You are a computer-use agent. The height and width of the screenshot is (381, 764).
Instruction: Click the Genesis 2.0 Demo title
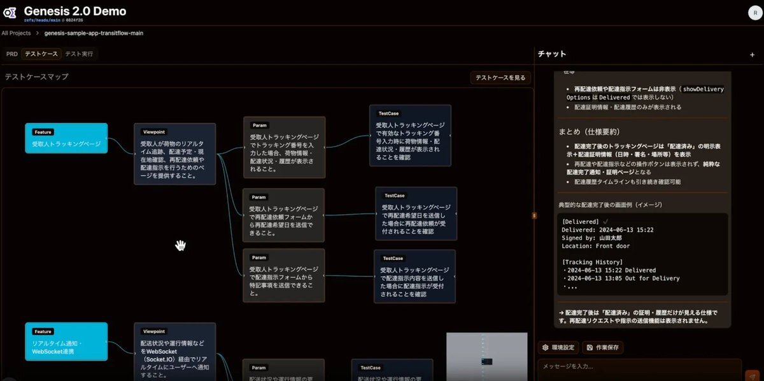click(x=75, y=11)
